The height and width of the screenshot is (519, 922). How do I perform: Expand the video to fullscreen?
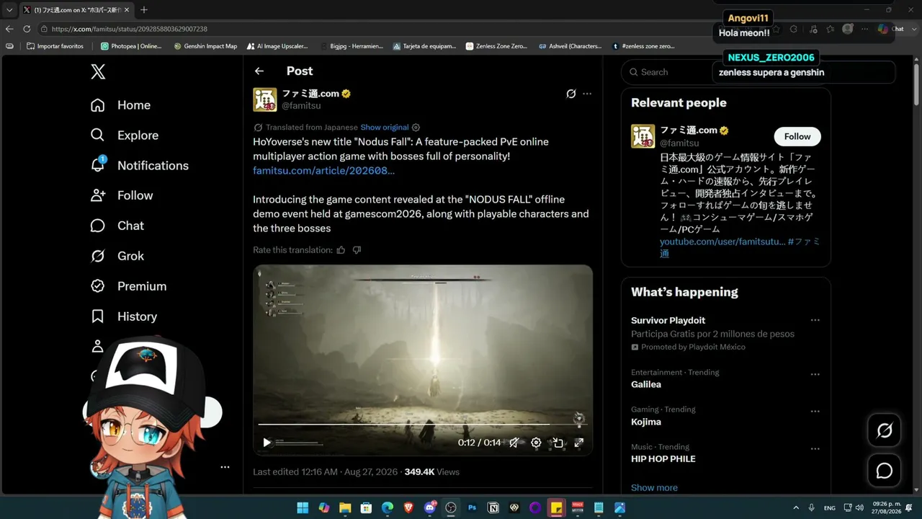point(578,443)
